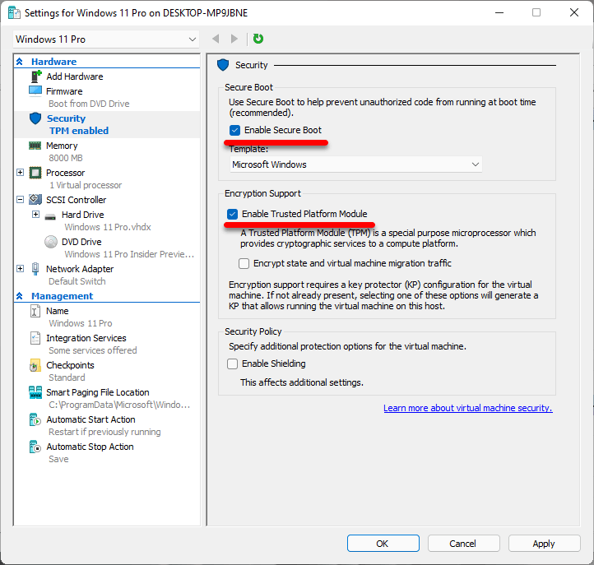Click the forward navigation arrow

234,39
